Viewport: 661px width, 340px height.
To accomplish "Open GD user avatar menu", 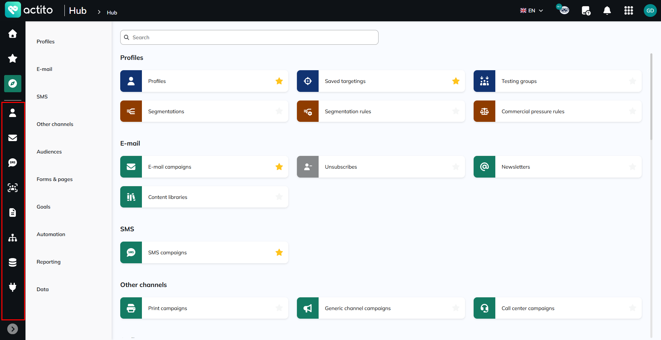I will coord(650,11).
